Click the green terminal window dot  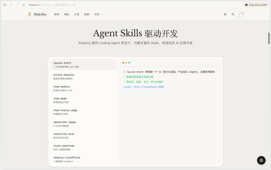tap(129, 63)
